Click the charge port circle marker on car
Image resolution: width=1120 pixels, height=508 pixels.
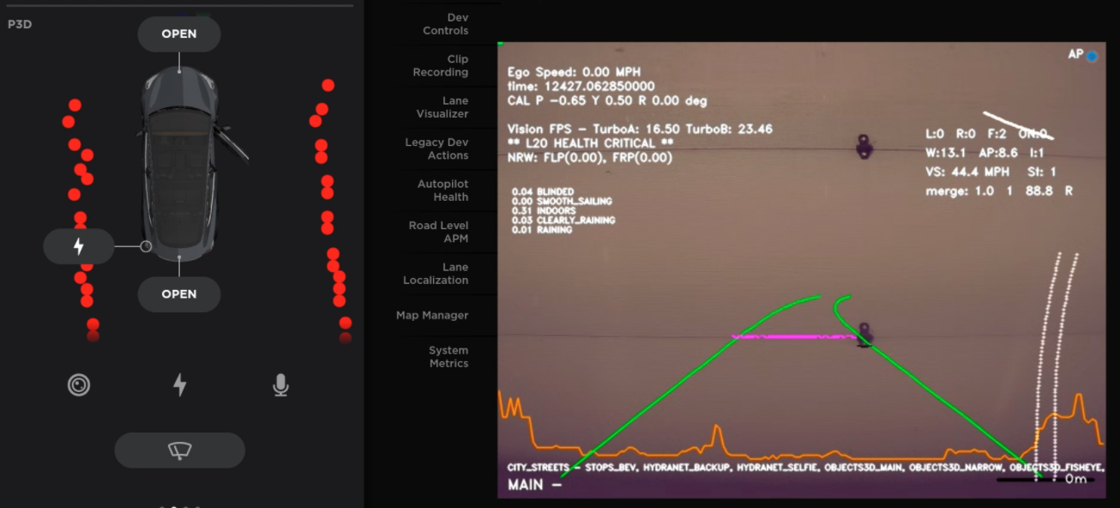pyautogui.click(x=146, y=246)
